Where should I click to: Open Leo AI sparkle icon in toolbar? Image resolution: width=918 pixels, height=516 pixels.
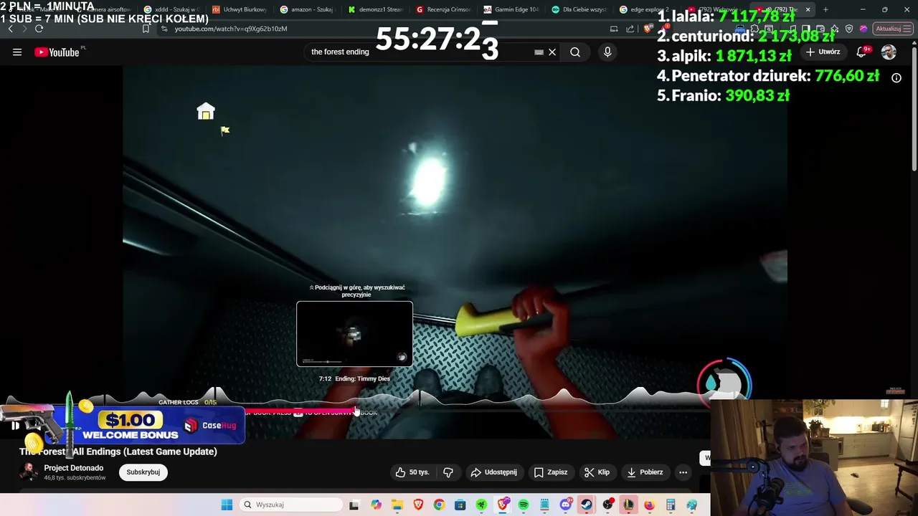[835, 29]
